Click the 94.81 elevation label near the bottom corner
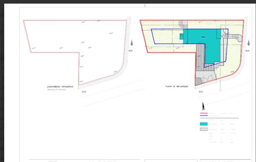The width and height of the screenshot is (256, 162). [x=81, y=81]
